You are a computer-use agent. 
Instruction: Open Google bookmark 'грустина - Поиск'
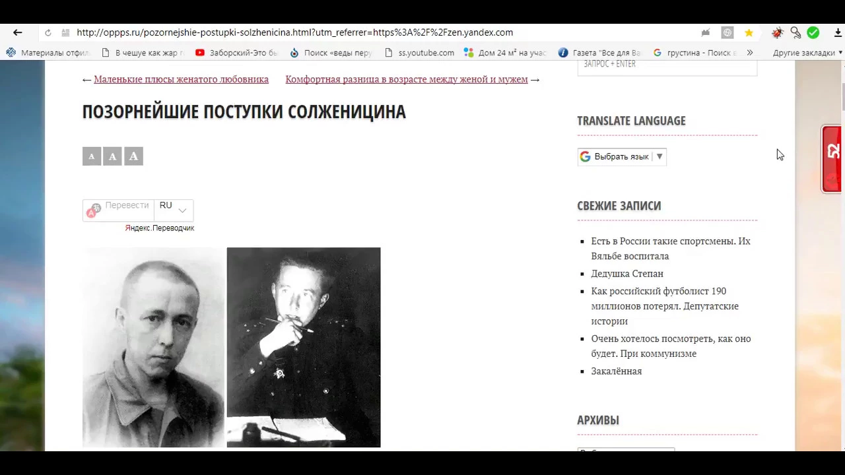[x=694, y=53]
